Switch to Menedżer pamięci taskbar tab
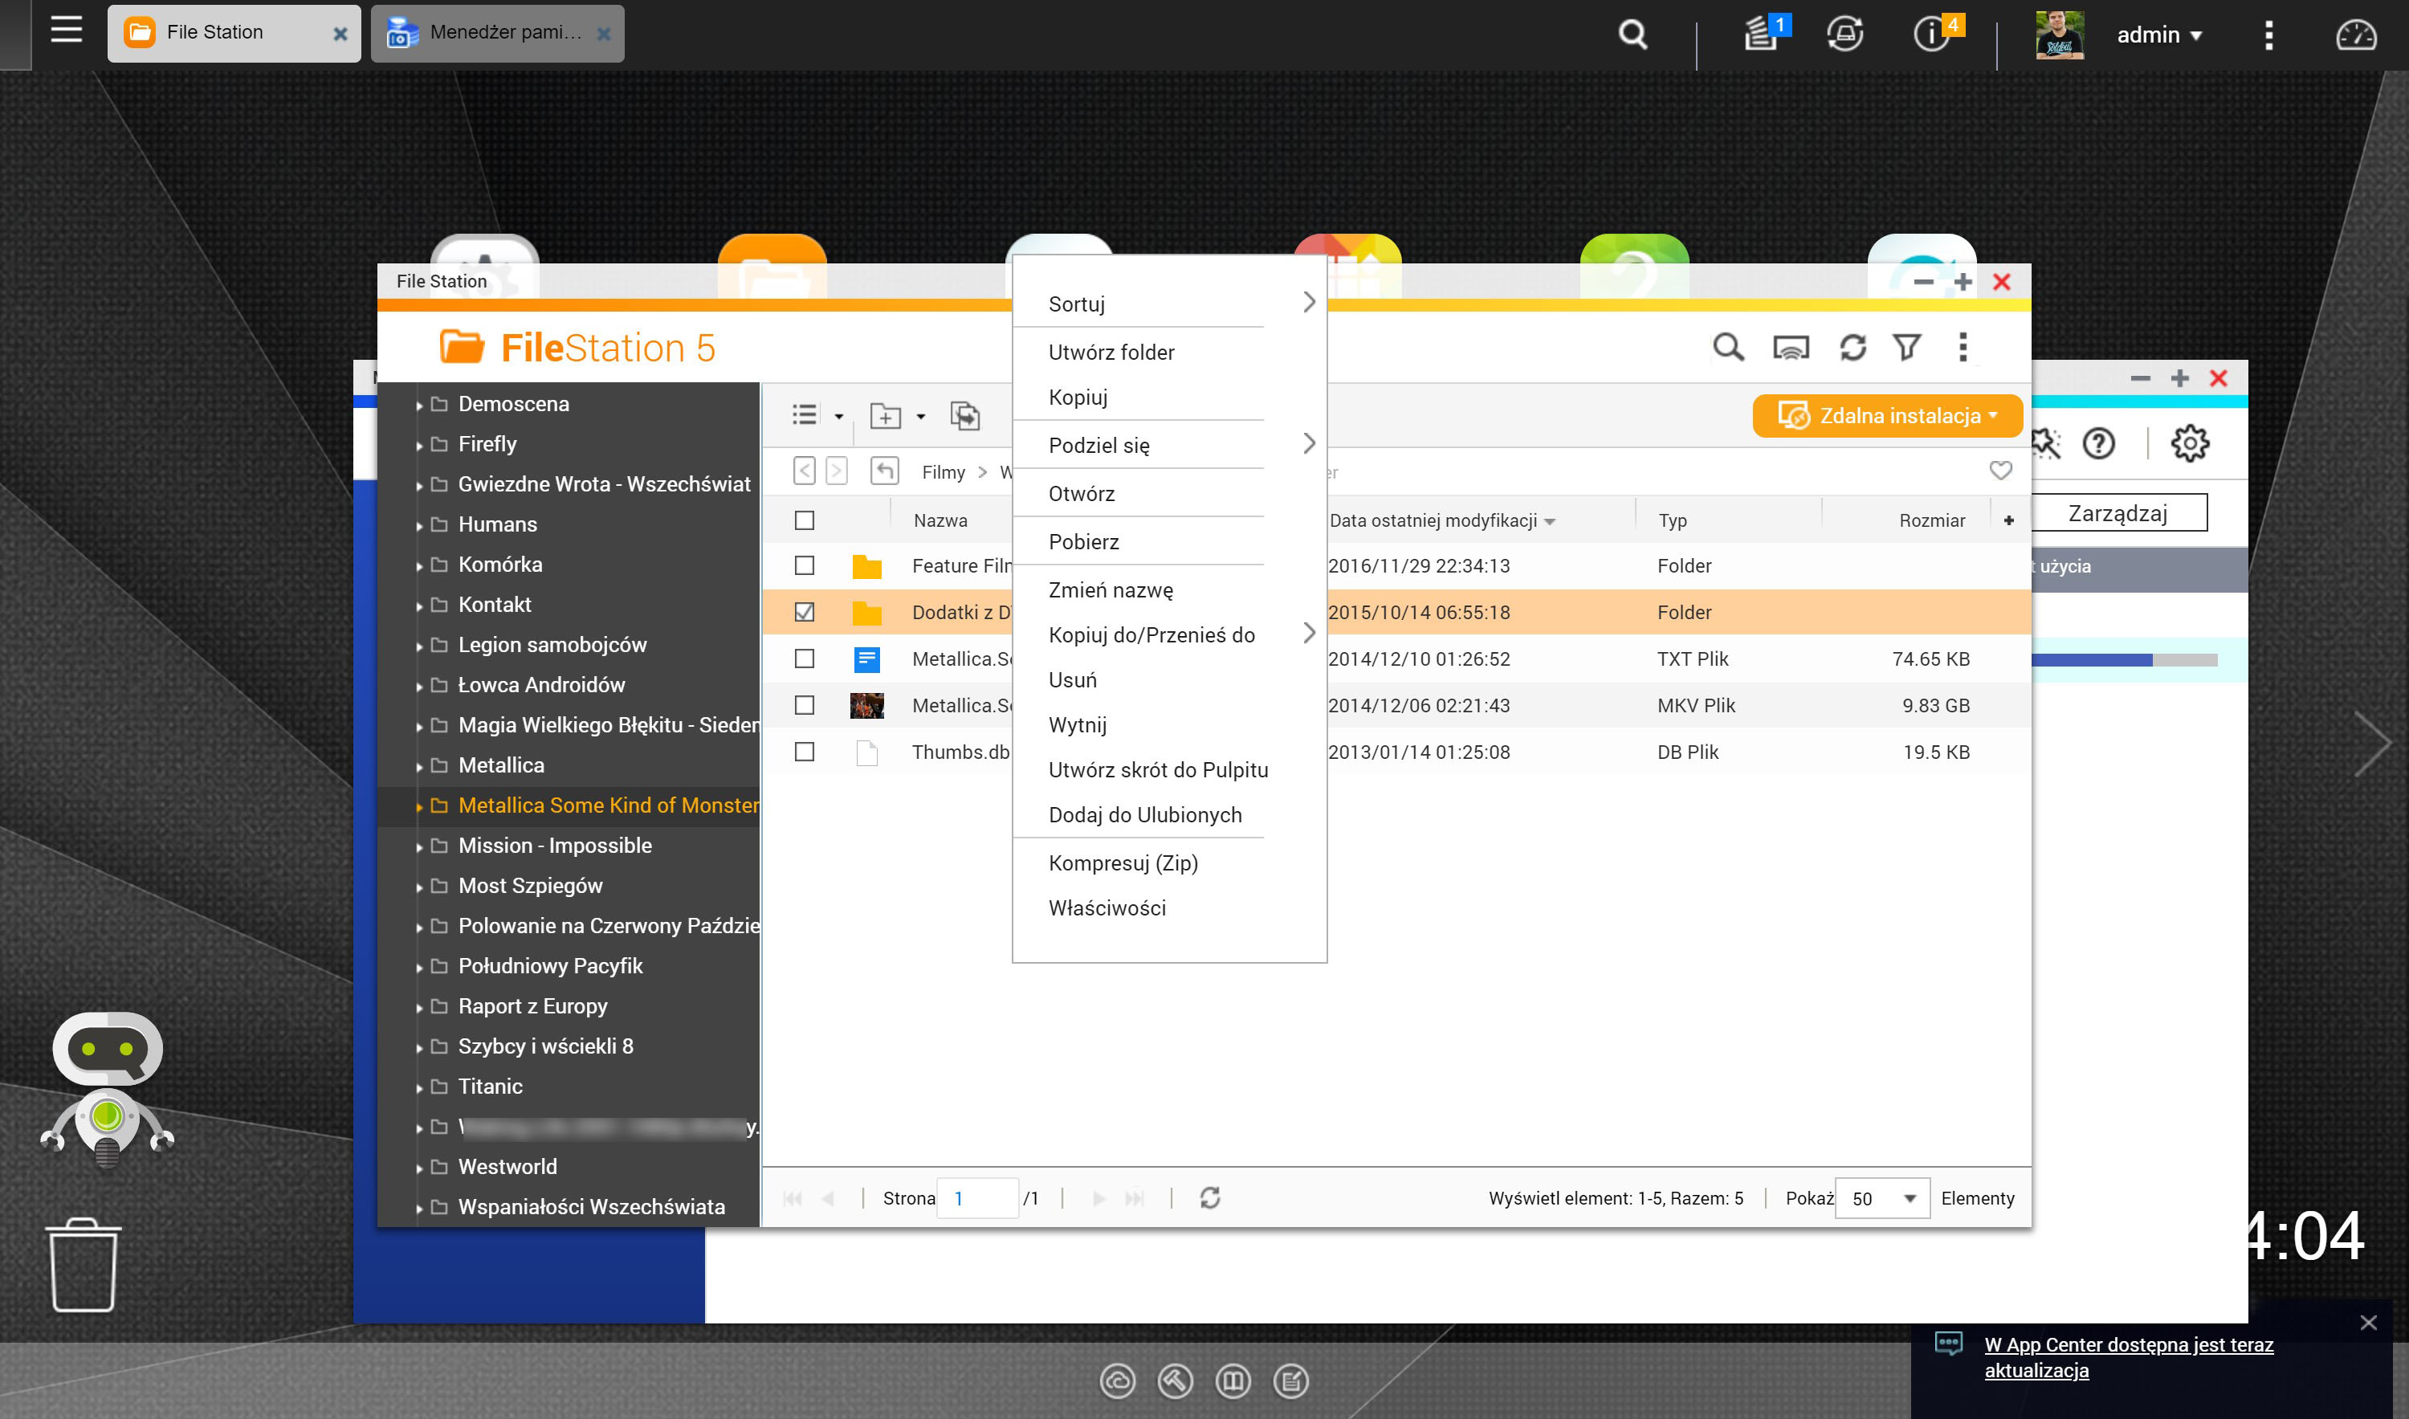Viewport: 2409px width, 1419px height. coord(497,34)
